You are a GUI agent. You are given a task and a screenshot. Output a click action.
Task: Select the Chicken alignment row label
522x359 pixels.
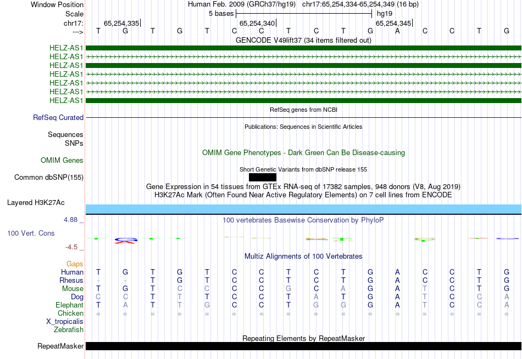(70, 314)
